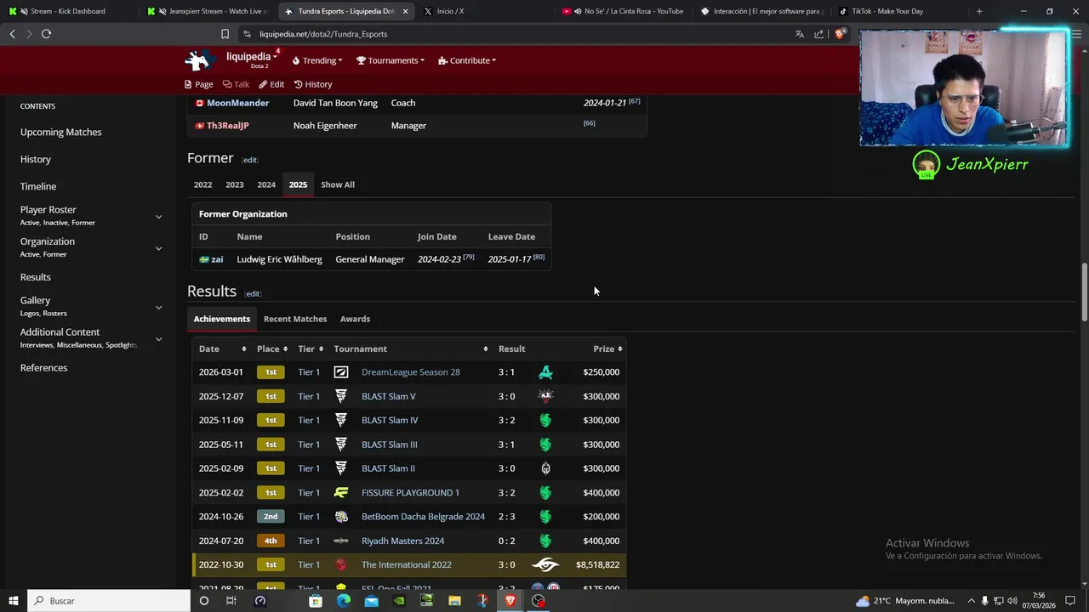1089x612 pixels.
Task: Switch to the 2022 former tab
Action: tap(202, 184)
